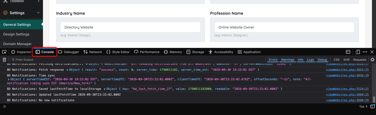Clear the console with trash icon

[x=4, y=60]
